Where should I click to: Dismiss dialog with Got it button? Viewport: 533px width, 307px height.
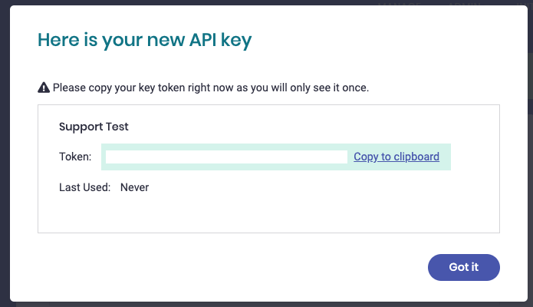pyautogui.click(x=464, y=267)
